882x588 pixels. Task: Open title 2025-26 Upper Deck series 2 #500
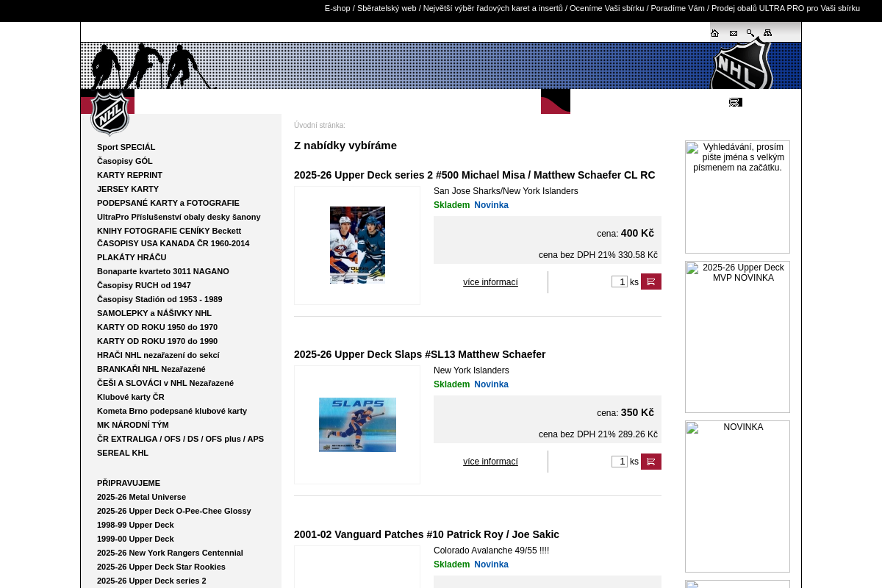(474, 175)
